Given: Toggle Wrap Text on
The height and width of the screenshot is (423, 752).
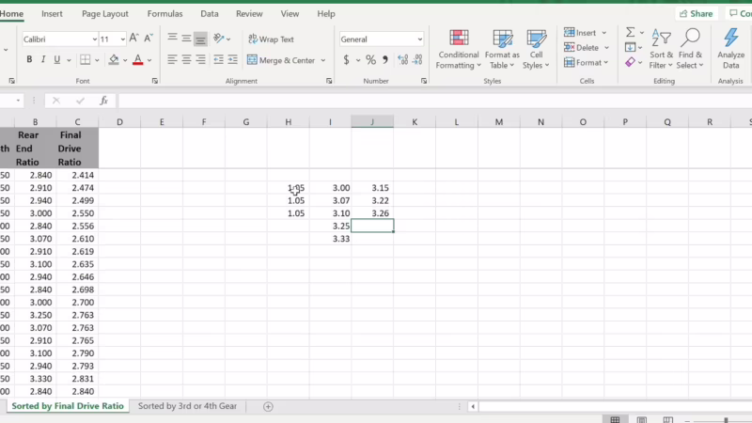Looking at the screenshot, I should [x=271, y=39].
